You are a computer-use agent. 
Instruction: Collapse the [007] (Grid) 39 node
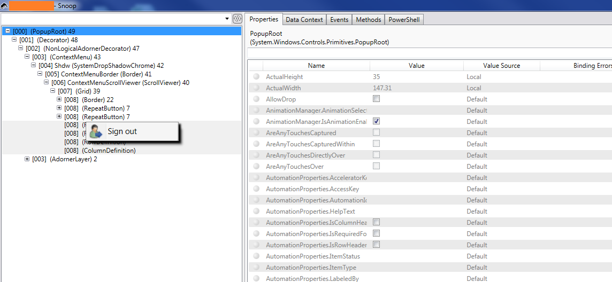coord(53,91)
